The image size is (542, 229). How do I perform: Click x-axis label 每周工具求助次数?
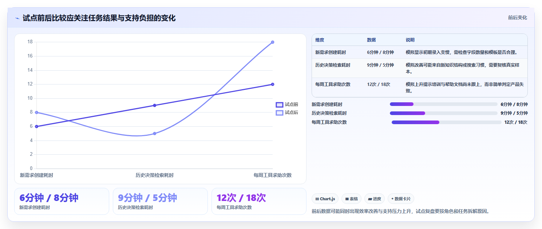273,175
